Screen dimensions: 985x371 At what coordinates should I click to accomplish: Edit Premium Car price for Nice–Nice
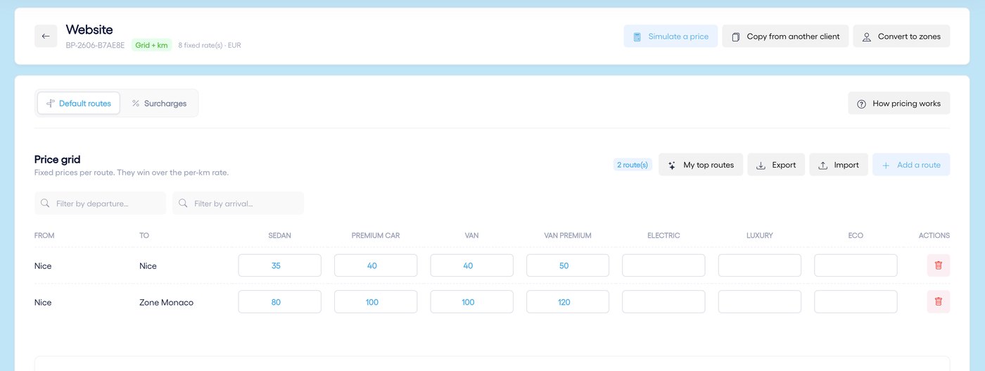(x=376, y=265)
